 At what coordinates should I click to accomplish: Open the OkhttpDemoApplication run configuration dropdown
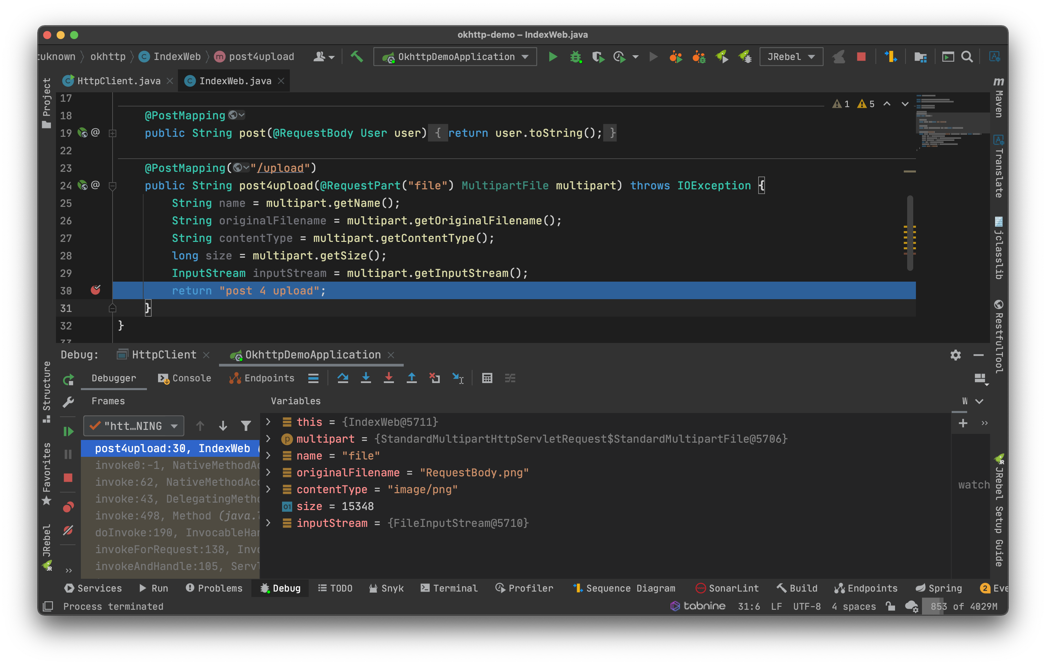click(x=455, y=57)
